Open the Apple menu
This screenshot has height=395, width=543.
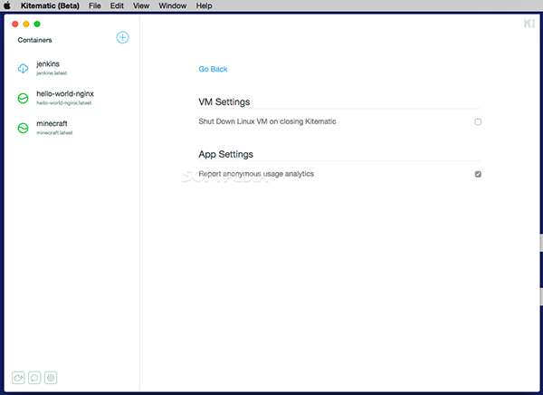click(7, 5)
